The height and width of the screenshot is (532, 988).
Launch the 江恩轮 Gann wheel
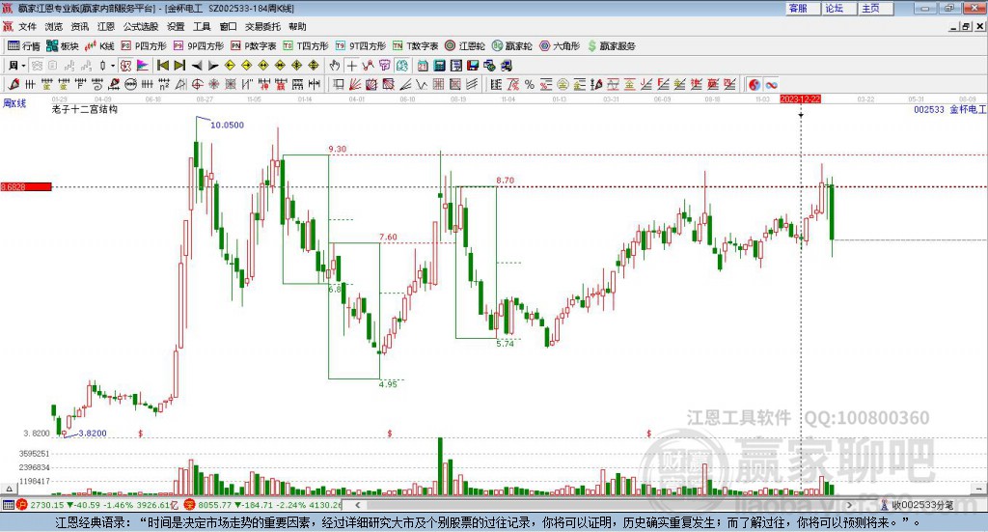pos(465,46)
